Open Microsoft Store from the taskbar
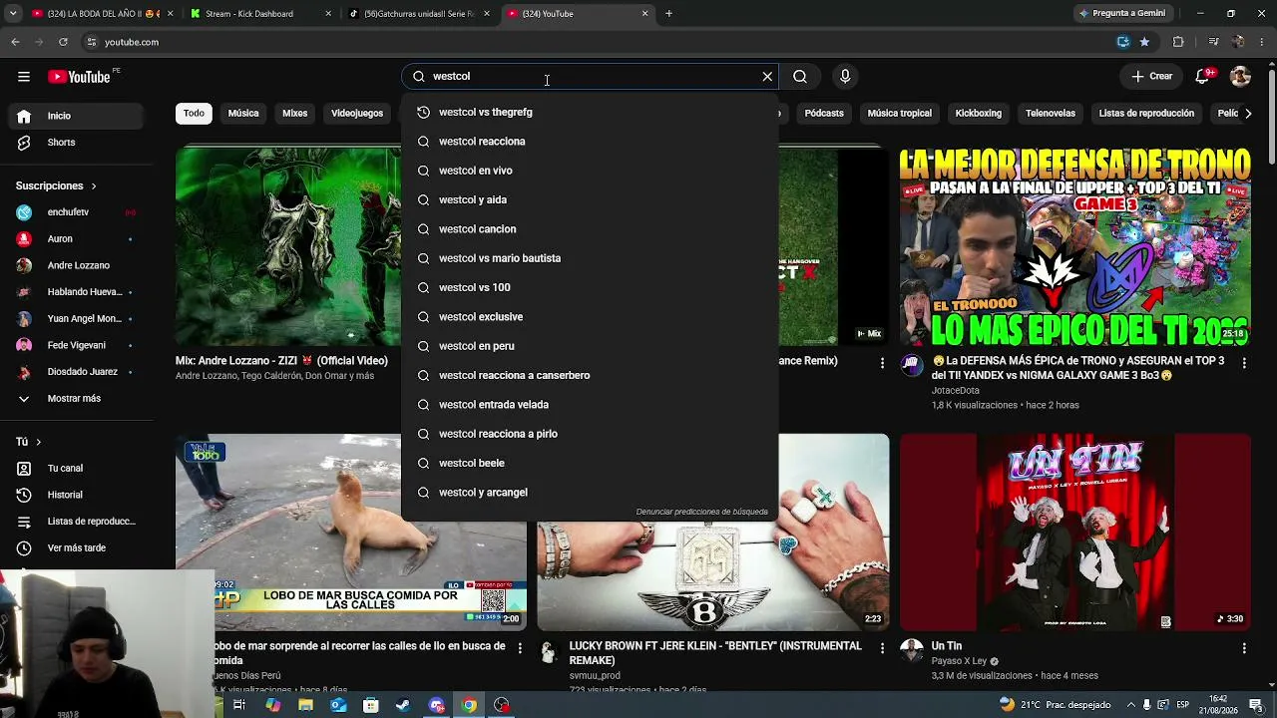This screenshot has width=1277, height=718. click(370, 705)
